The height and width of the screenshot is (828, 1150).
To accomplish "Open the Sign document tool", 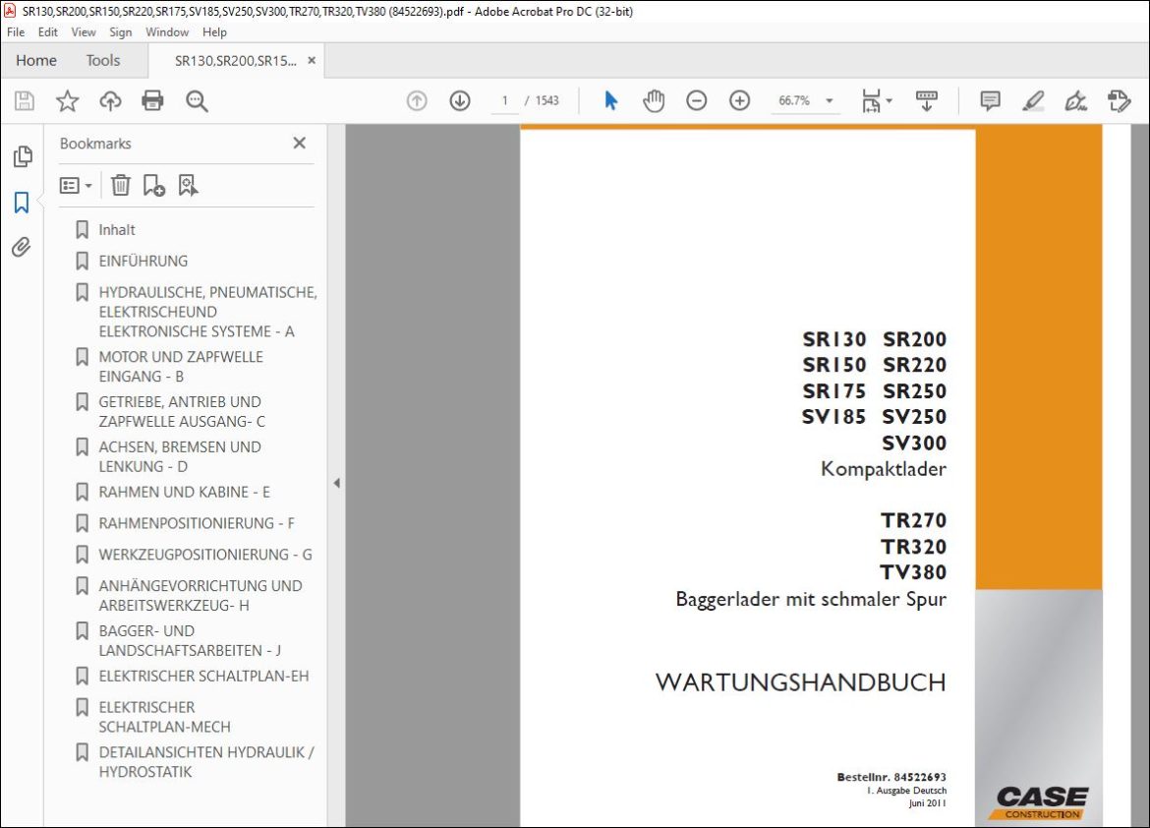I will 1076,100.
